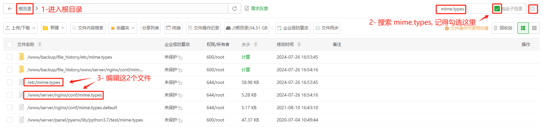543x127 pixels.
Task: Check the python3.7/test/mime.types row checkbox
Action: (x=10, y=120)
